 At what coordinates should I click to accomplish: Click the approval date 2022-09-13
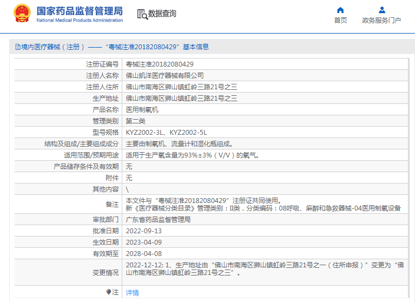[144, 231]
